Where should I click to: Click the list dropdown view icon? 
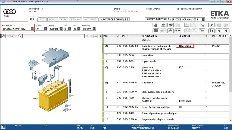178,31
